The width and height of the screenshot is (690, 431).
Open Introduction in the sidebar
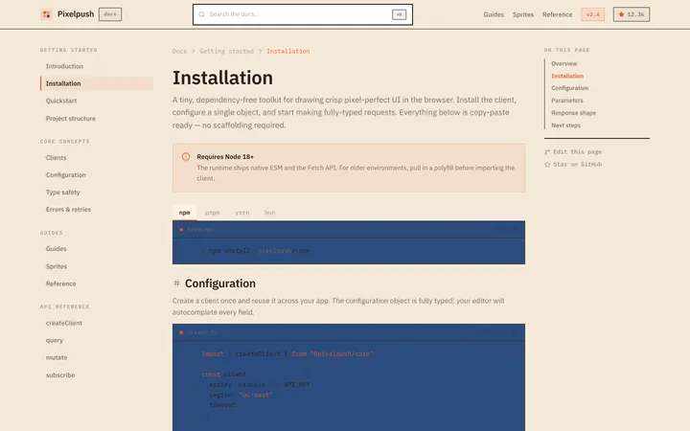click(97, 66)
